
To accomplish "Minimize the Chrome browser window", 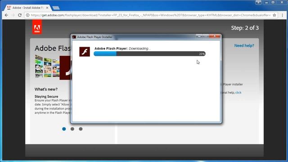I will (x=266, y=2).
